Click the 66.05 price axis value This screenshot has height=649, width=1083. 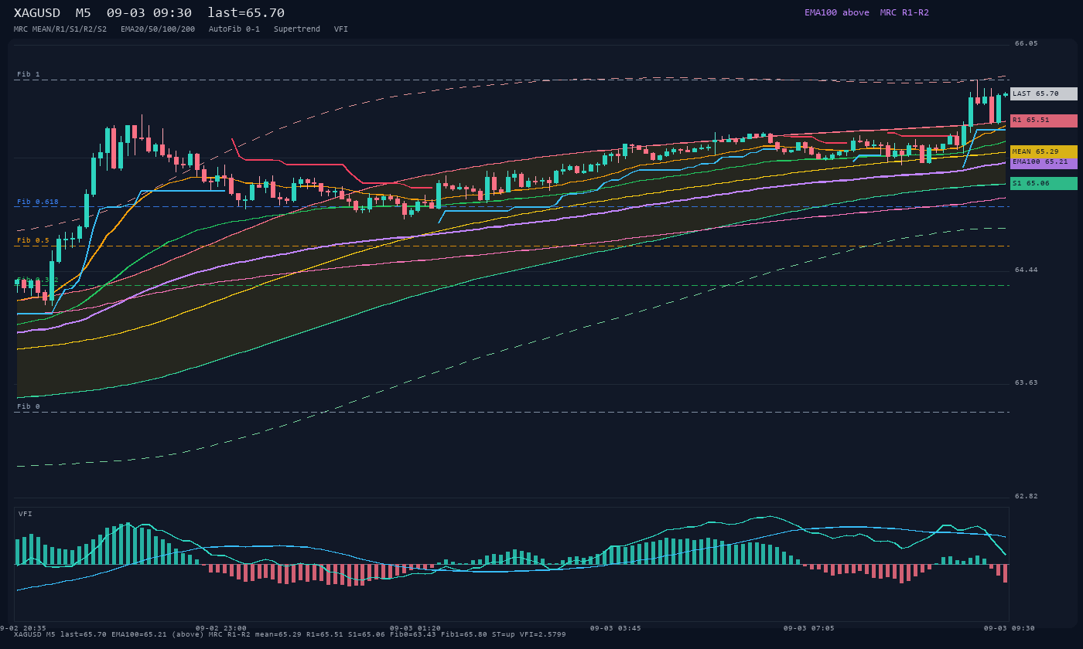[1027, 44]
